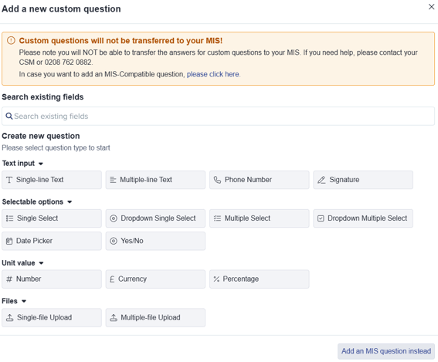Click the Single-file Upload arrow icon

(10, 318)
